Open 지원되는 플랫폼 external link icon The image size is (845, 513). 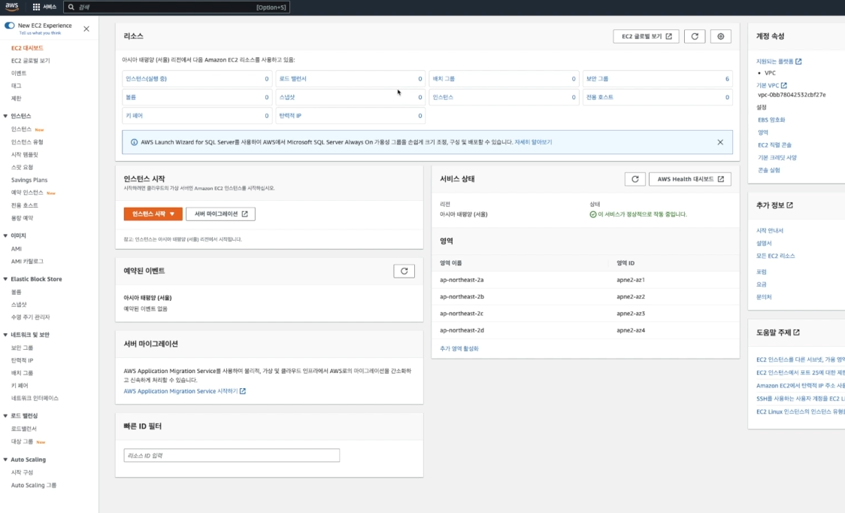798,62
